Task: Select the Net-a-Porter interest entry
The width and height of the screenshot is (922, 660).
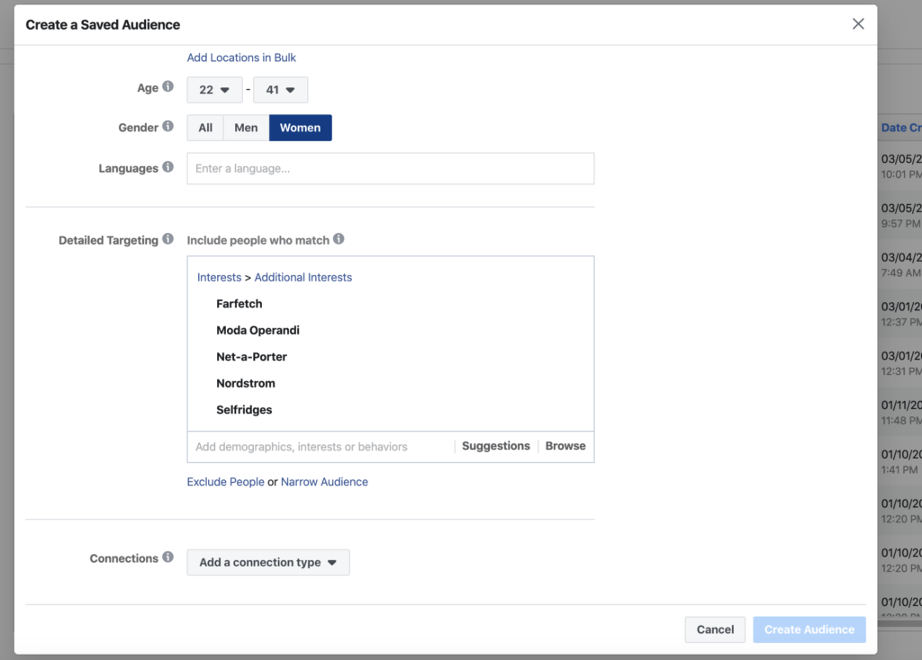Action: click(x=252, y=357)
